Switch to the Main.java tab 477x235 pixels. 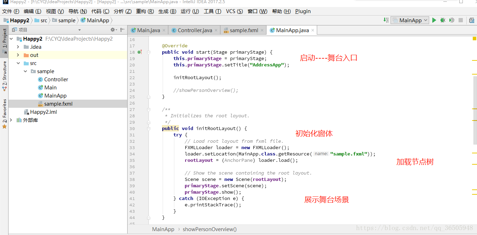tap(148, 30)
